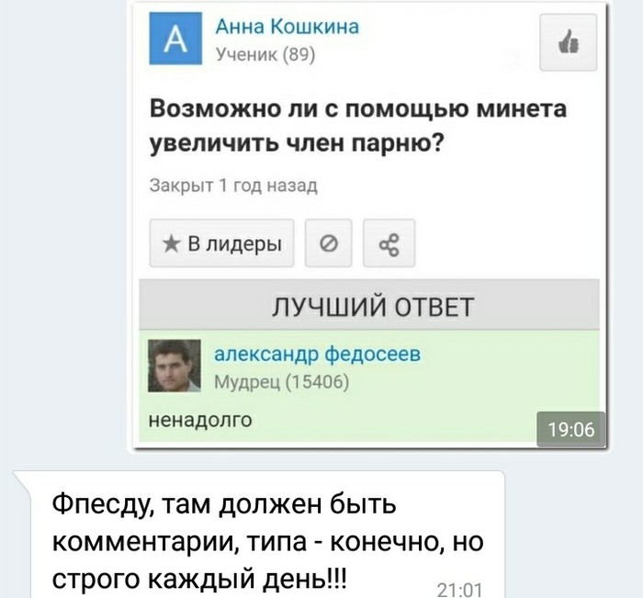Click the share icon button
The height and width of the screenshot is (598, 643).
[389, 243]
